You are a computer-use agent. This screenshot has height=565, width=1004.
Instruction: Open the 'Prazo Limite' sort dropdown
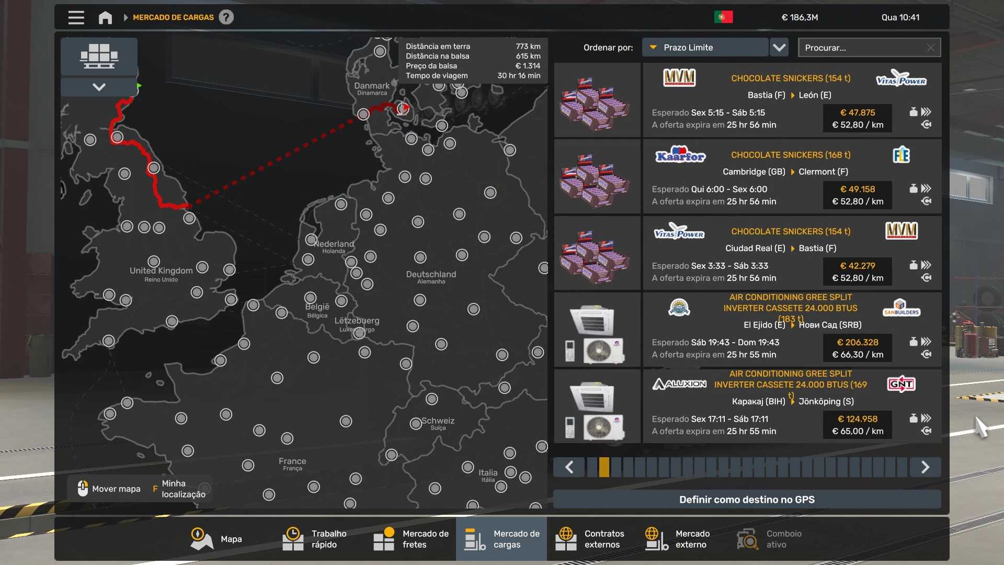pos(705,48)
